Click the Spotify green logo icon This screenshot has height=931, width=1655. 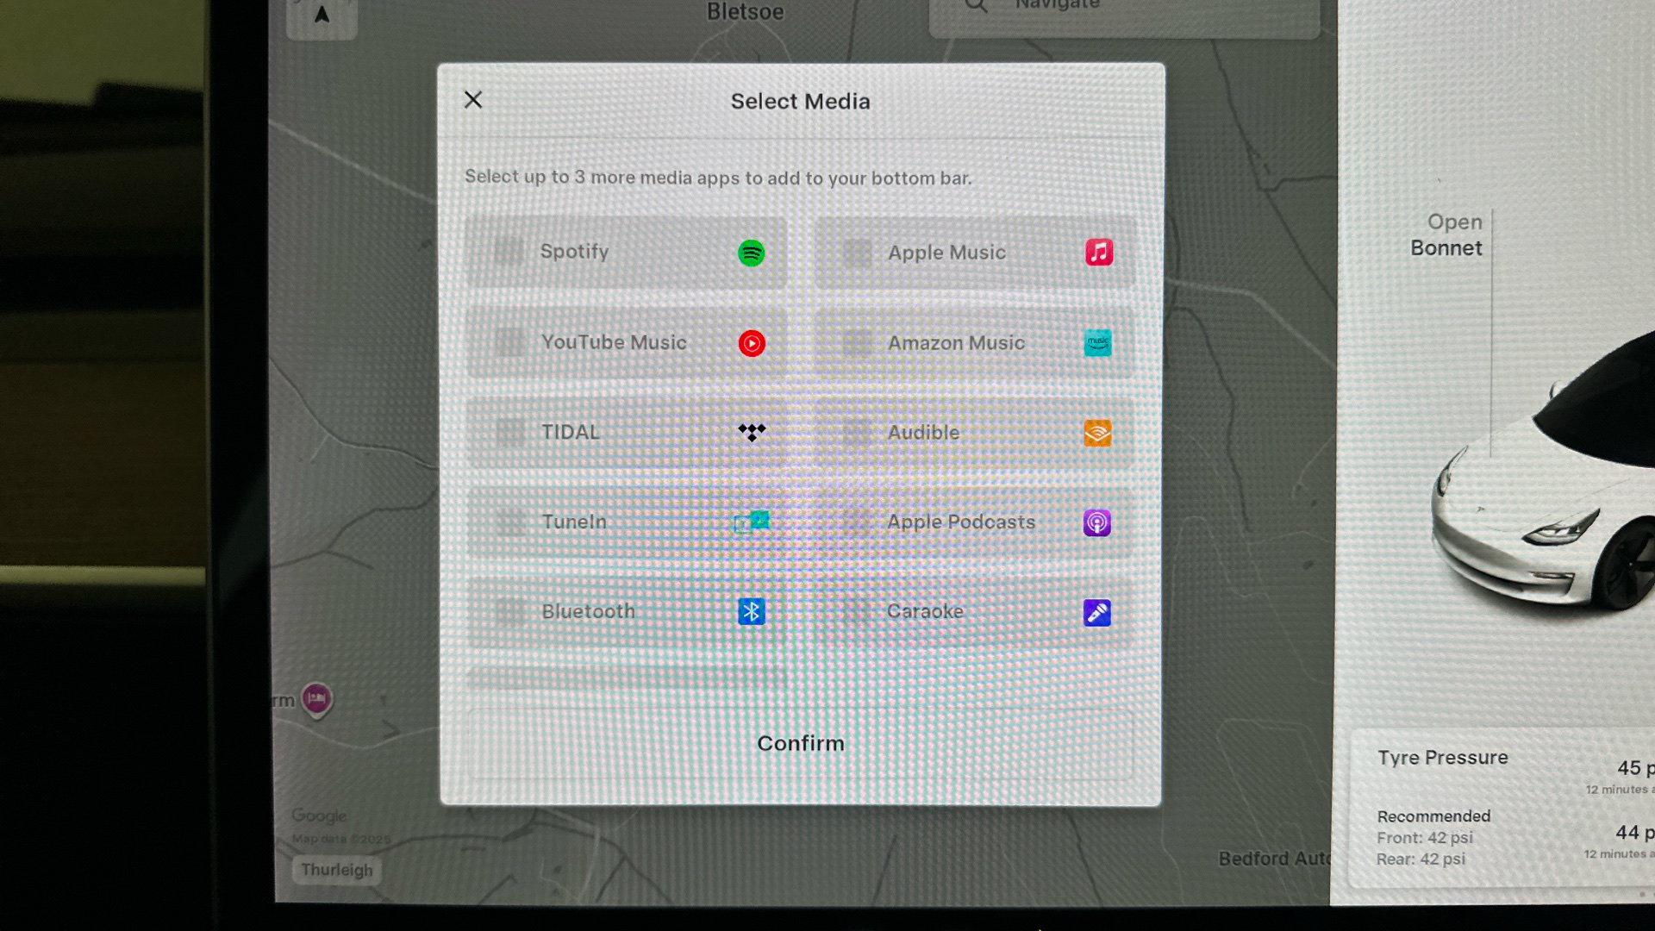point(751,253)
